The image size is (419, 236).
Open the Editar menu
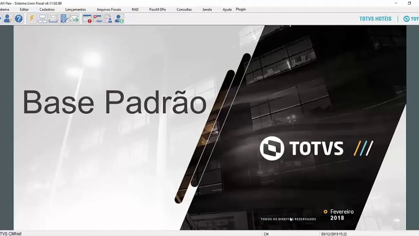[24, 10]
